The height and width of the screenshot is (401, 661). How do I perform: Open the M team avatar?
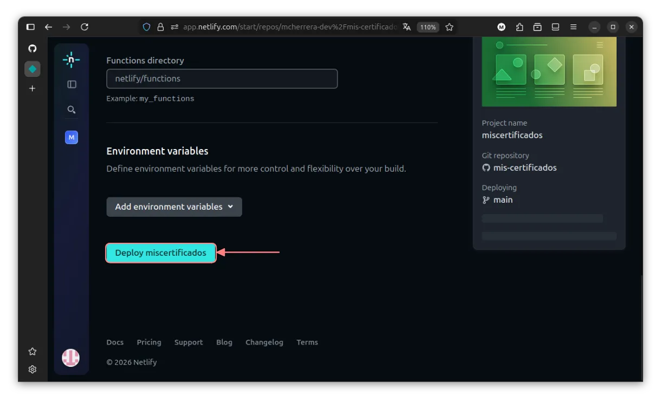click(x=72, y=138)
